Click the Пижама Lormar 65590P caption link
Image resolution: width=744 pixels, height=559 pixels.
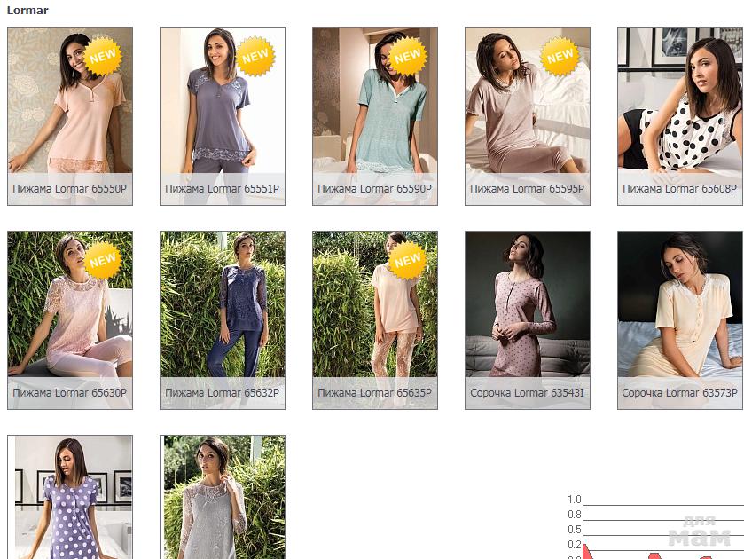pos(374,188)
